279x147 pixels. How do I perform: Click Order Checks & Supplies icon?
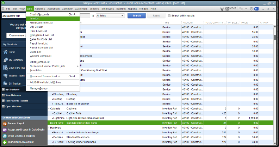point(5,136)
